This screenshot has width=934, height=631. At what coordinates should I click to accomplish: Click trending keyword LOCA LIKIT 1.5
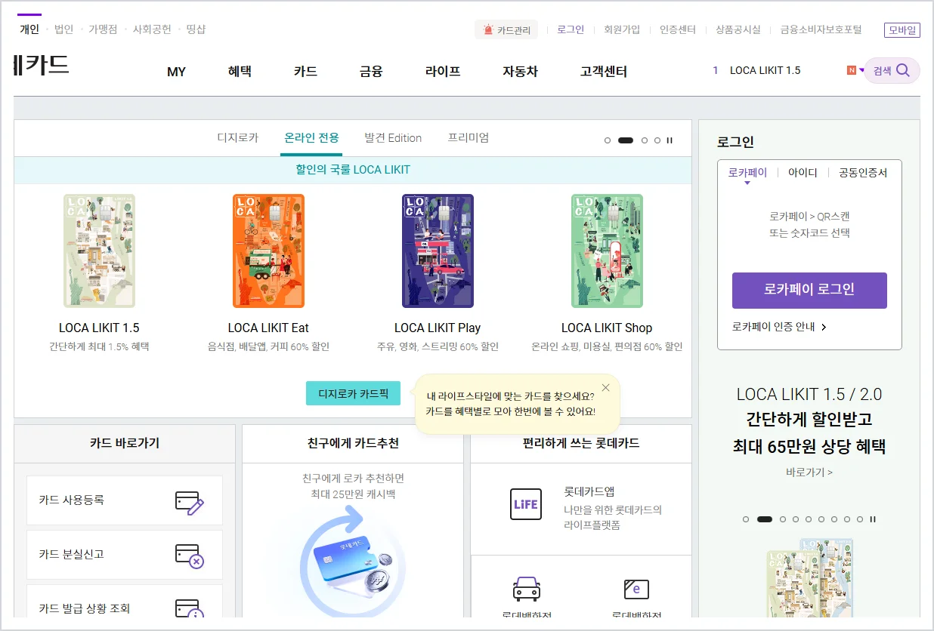[765, 70]
